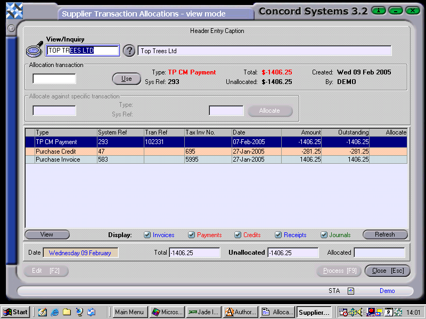426x319 pixels.
Task: Click the calendar icon in the system tray
Action: tap(389, 312)
